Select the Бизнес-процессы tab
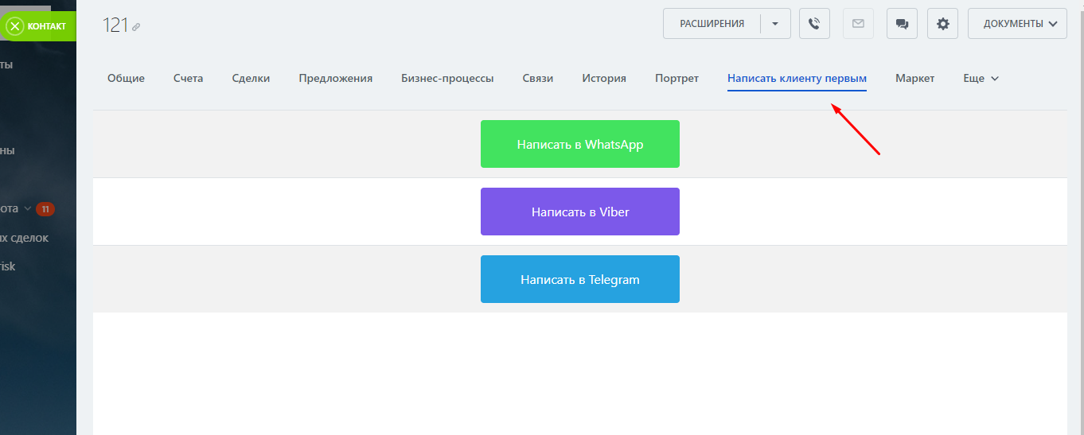1084x435 pixels. [447, 78]
